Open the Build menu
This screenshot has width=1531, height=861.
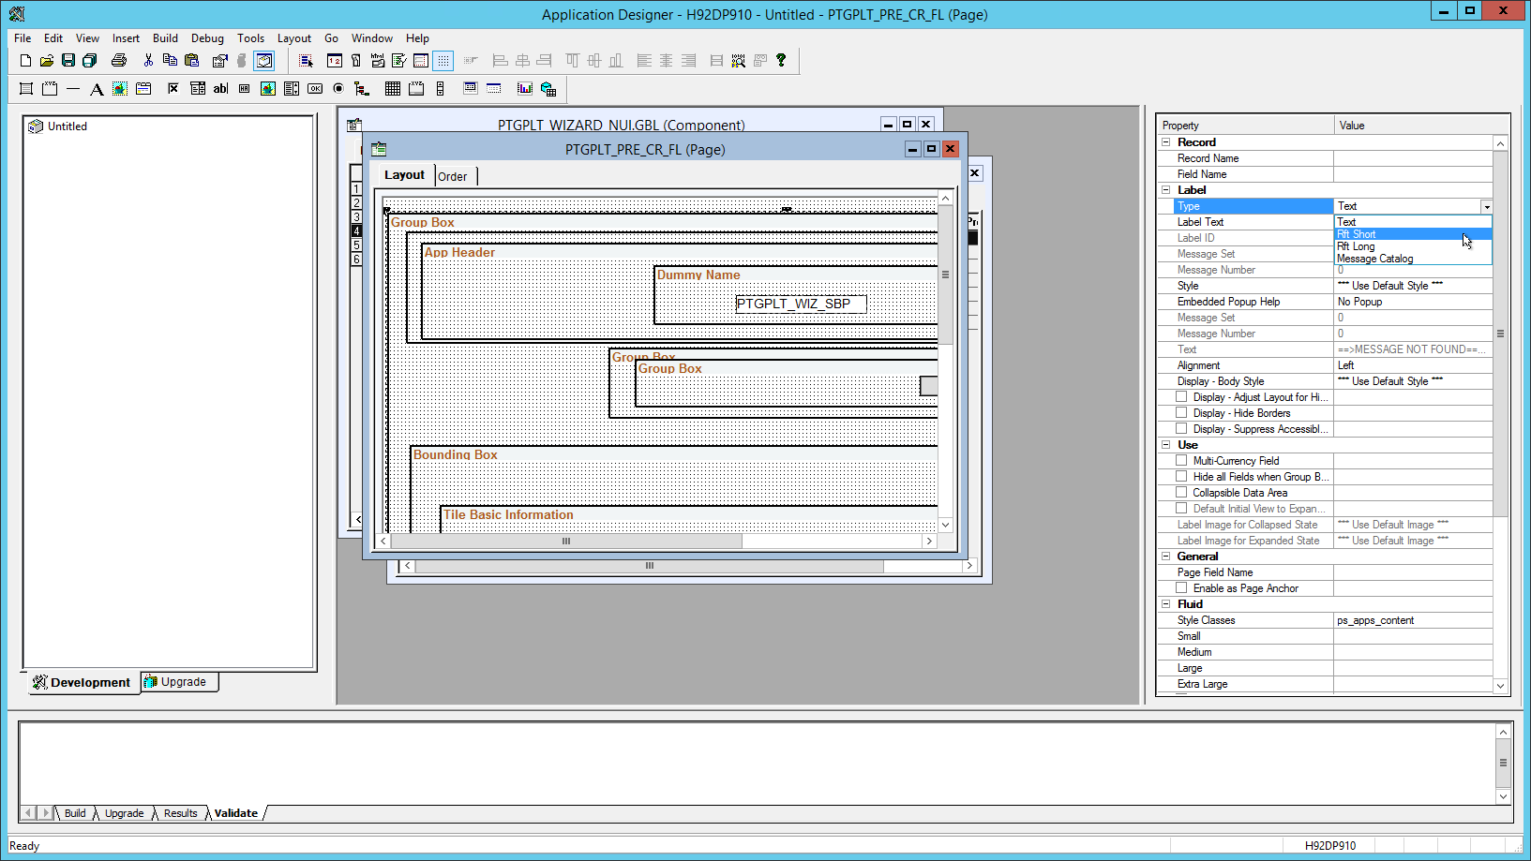click(x=165, y=38)
